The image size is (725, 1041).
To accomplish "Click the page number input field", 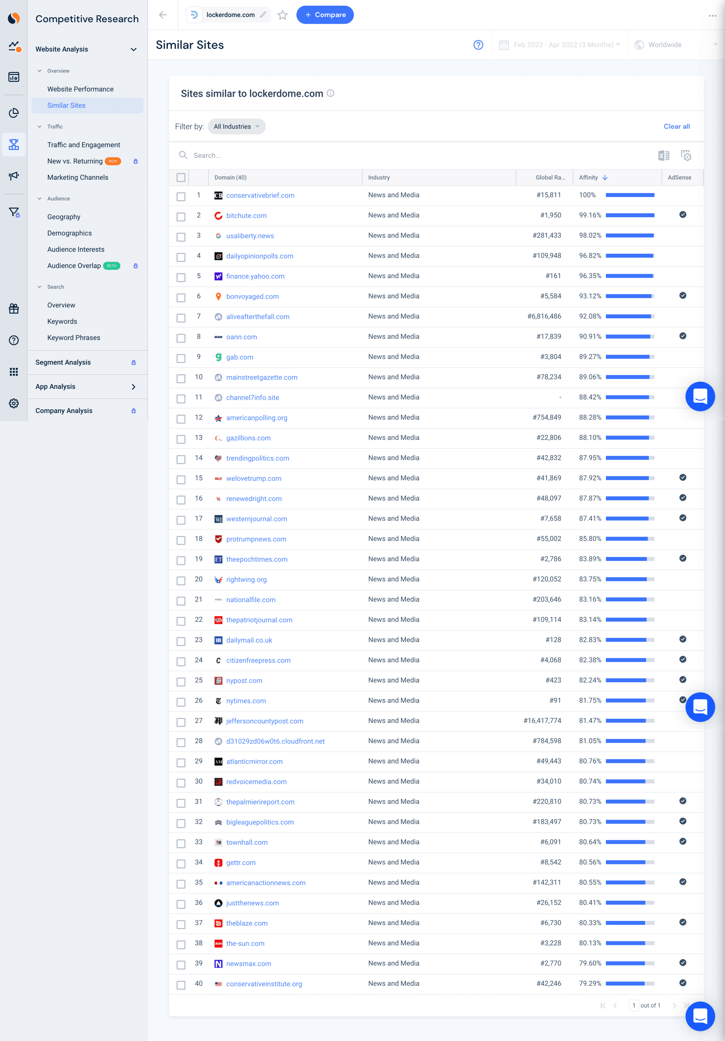I will 634,1005.
